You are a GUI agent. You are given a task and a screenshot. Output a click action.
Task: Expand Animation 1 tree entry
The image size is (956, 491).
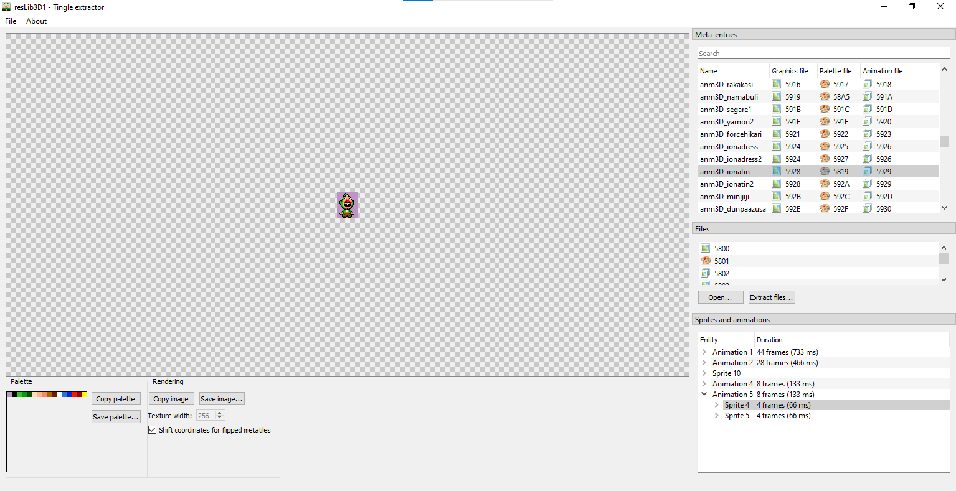[x=704, y=352]
